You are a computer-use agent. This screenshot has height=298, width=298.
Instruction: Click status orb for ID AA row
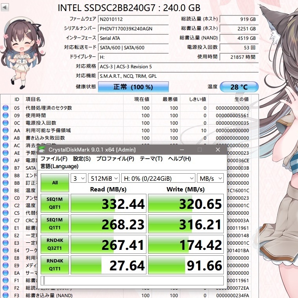(x=6, y=130)
